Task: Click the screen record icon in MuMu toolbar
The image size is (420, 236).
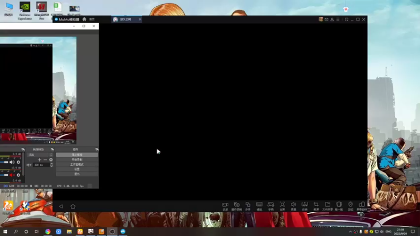Action: (225, 205)
